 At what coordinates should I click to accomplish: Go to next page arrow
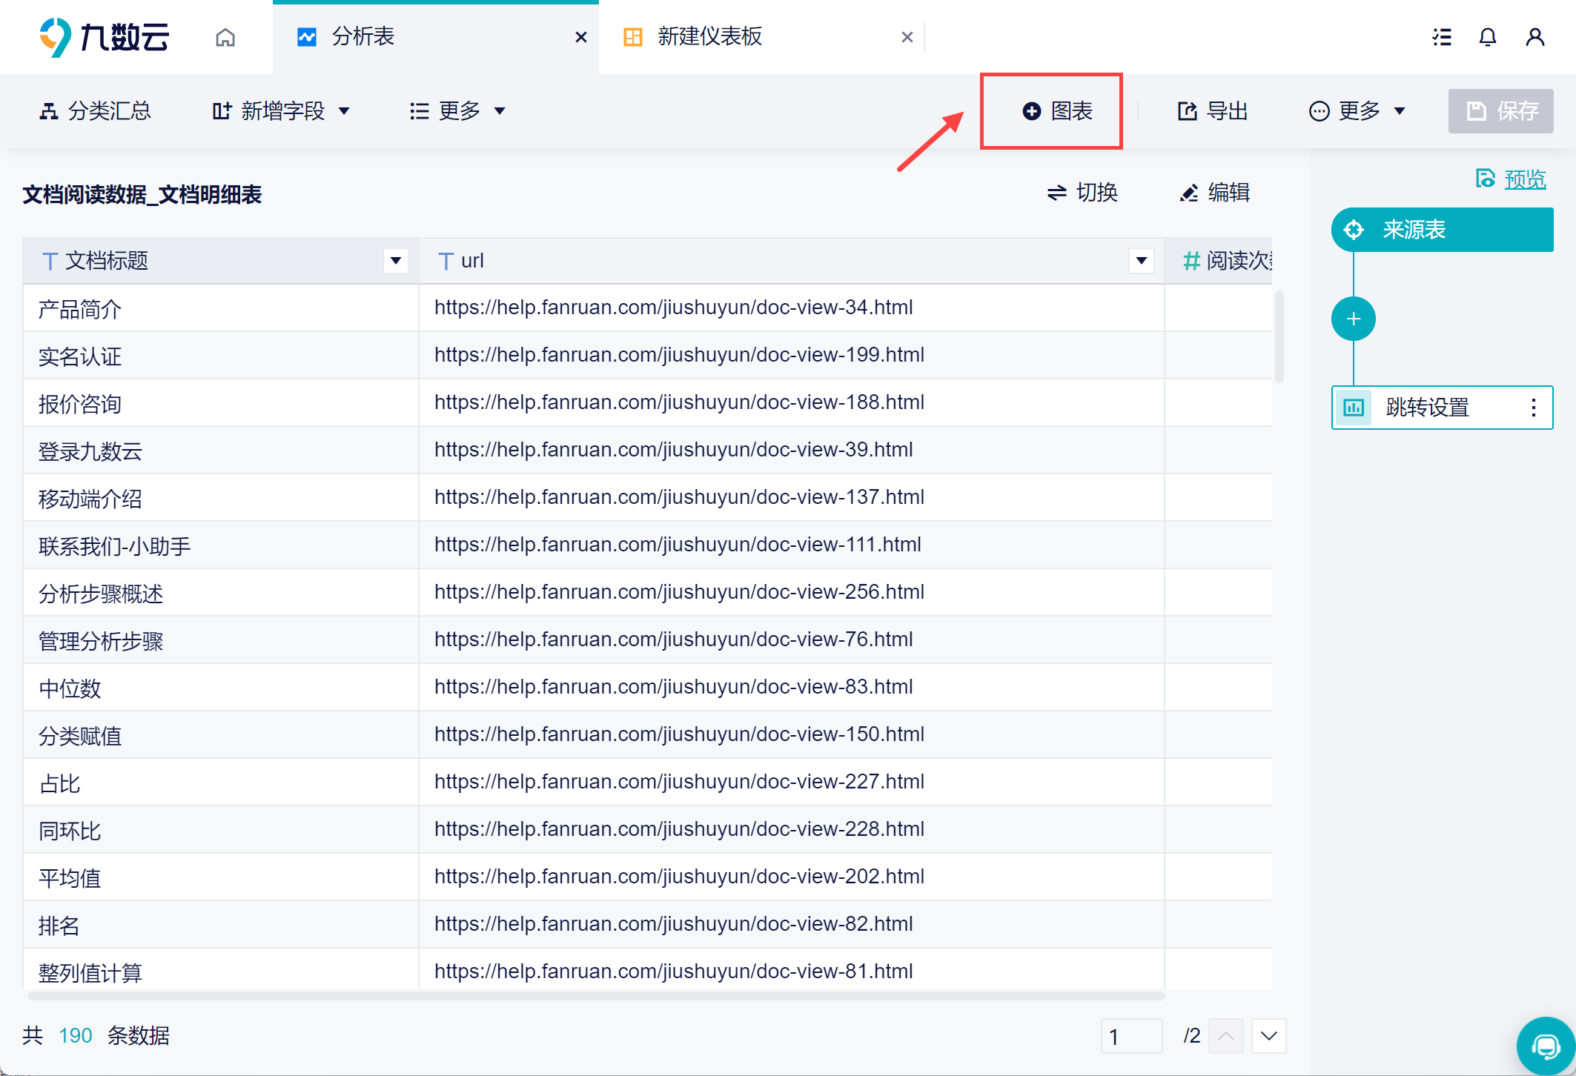(x=1268, y=1035)
